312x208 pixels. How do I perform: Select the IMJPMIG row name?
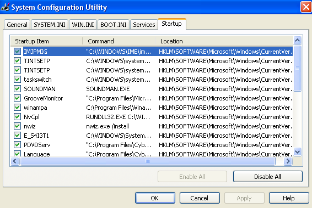point(35,52)
